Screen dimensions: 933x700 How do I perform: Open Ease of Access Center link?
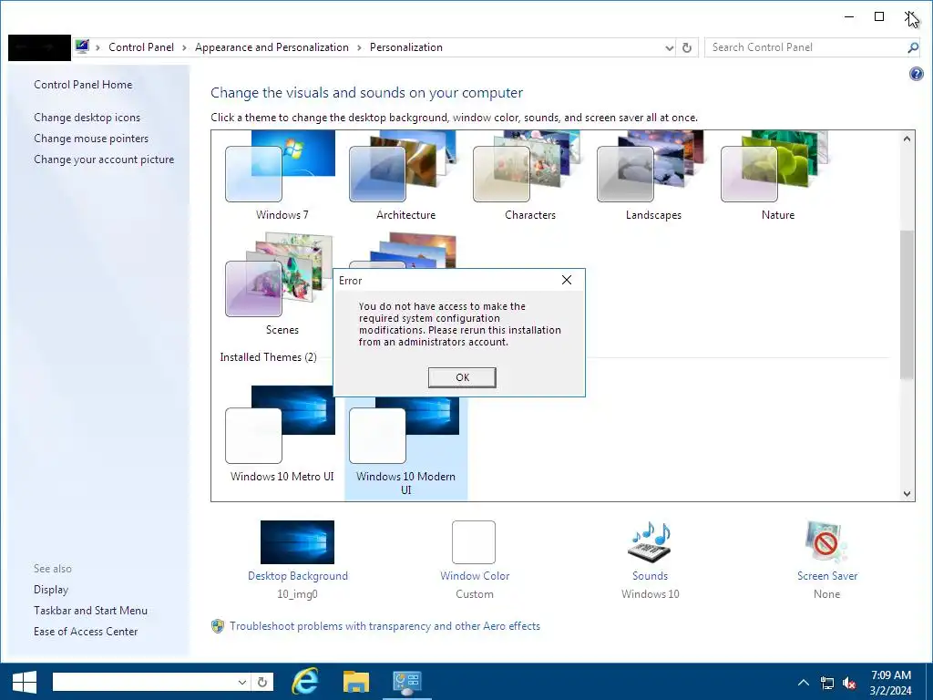[x=86, y=631]
